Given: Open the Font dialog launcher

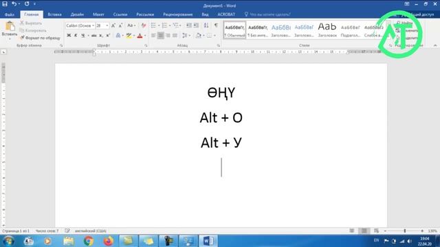Looking at the screenshot, I should coord(146,45).
